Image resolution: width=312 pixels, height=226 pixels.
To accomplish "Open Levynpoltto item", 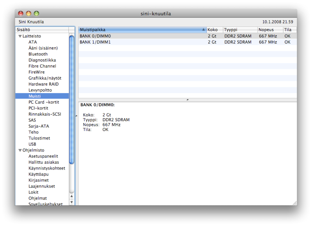I will coord(40,90).
